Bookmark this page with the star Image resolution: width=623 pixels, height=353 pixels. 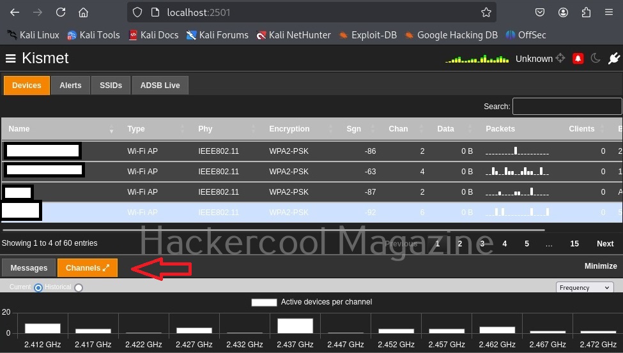(x=486, y=12)
